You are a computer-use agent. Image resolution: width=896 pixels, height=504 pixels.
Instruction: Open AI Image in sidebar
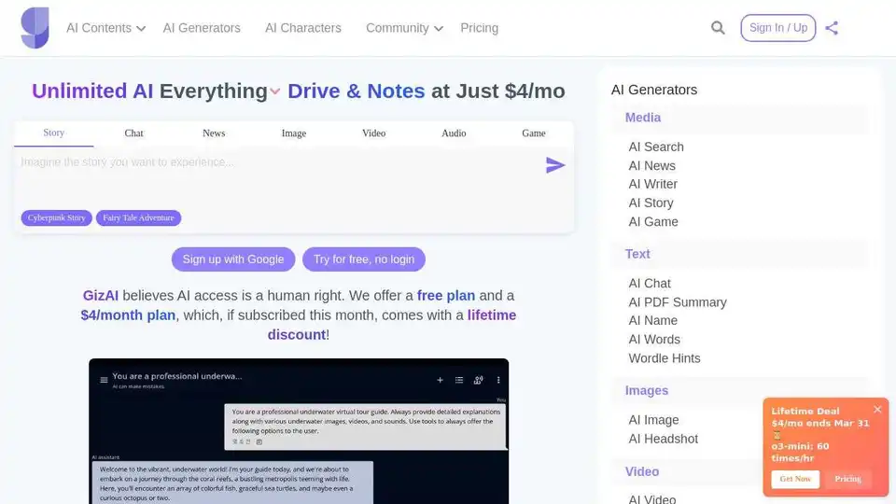[x=653, y=420]
